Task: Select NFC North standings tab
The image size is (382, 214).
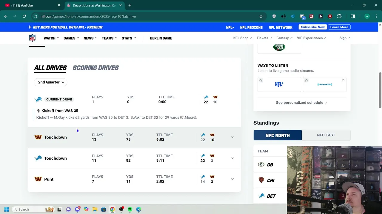Action: tap(278, 135)
